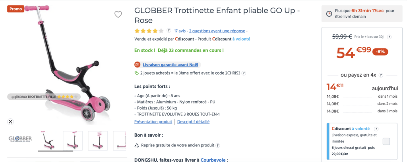Click the Christmas delivery guarantee calendar icon
407x162 pixels.
pos(137,65)
